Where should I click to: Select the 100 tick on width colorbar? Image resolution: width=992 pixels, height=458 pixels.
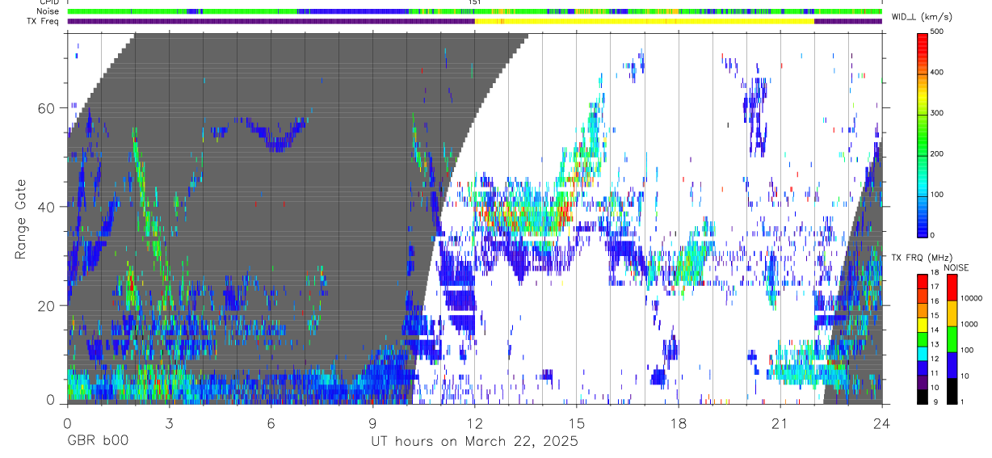[938, 195]
